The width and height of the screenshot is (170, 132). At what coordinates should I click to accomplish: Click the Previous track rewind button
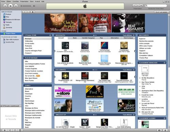pyautogui.click(x=5, y=6)
